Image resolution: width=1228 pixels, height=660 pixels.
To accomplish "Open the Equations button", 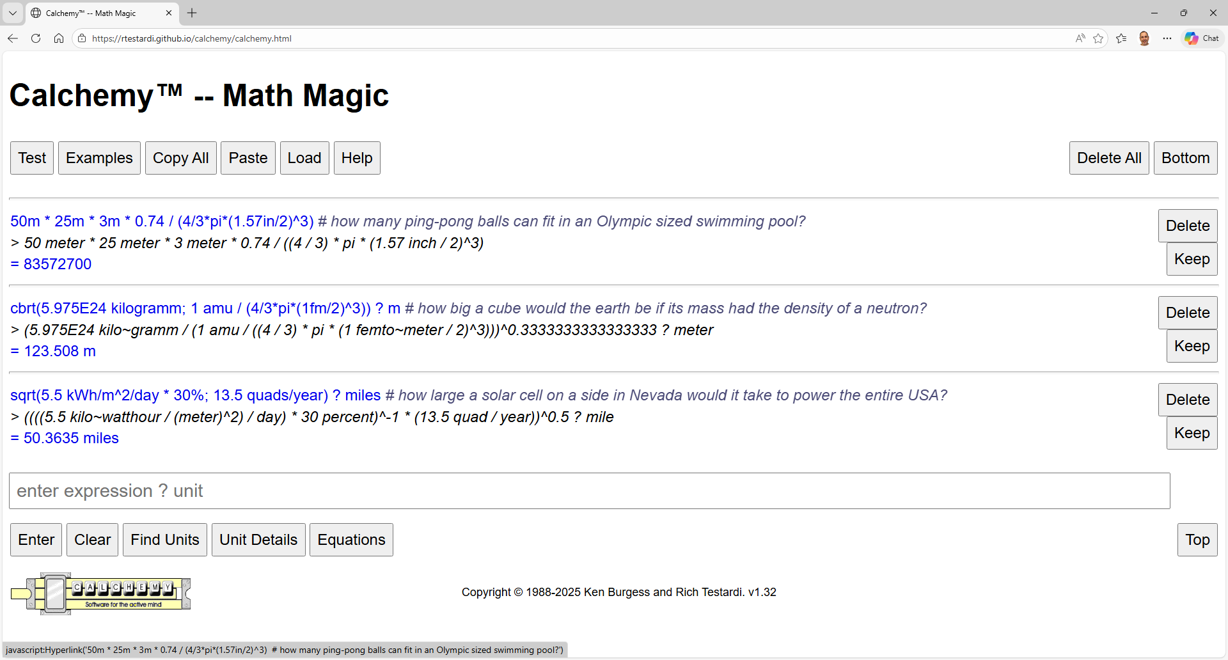I will pyautogui.click(x=351, y=540).
